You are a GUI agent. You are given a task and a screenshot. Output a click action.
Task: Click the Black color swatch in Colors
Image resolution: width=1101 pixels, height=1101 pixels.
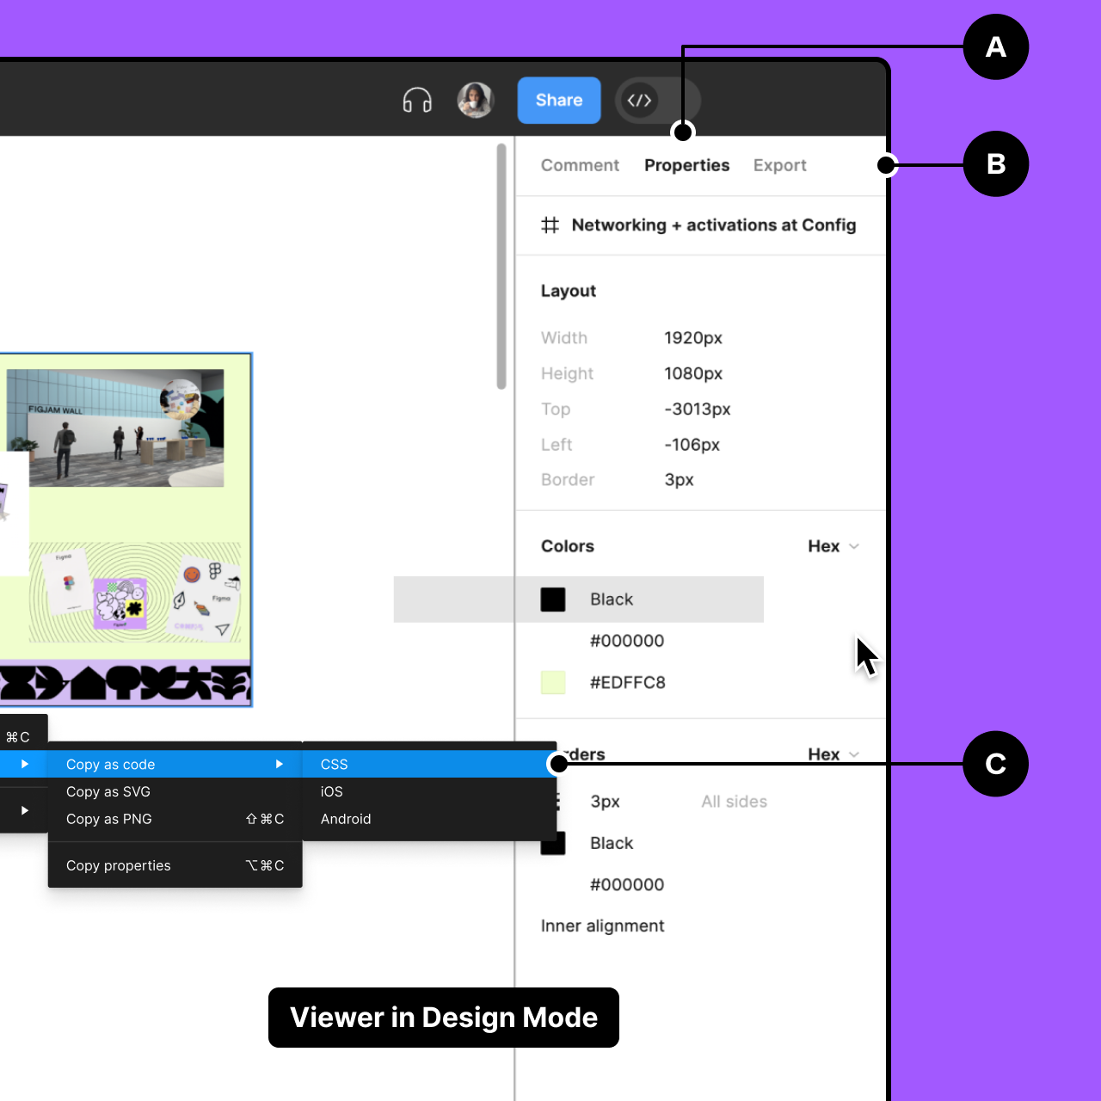[x=553, y=600]
